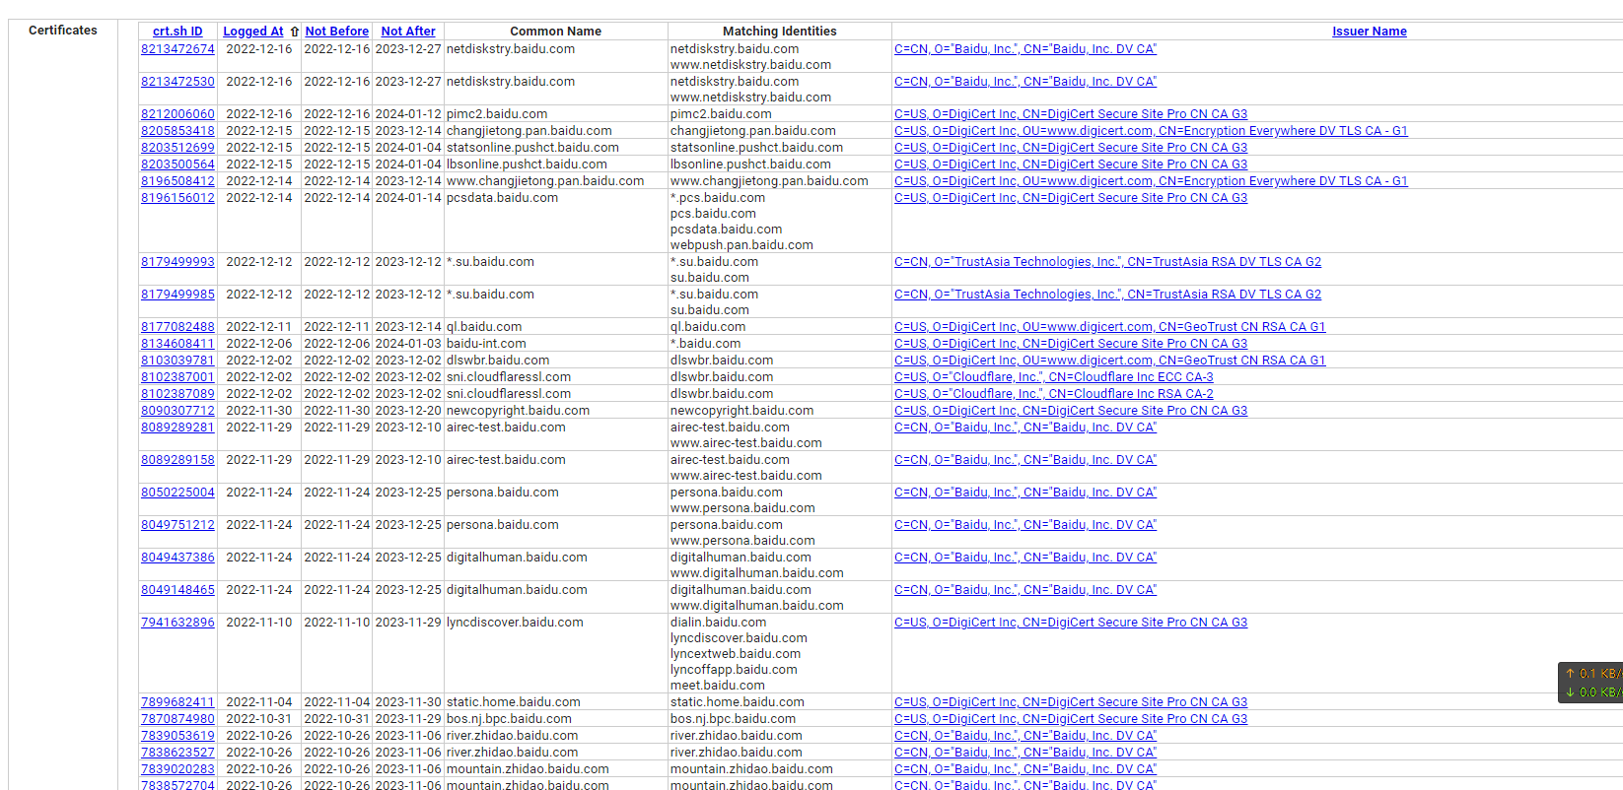Sort by Not Before column header

tap(337, 32)
